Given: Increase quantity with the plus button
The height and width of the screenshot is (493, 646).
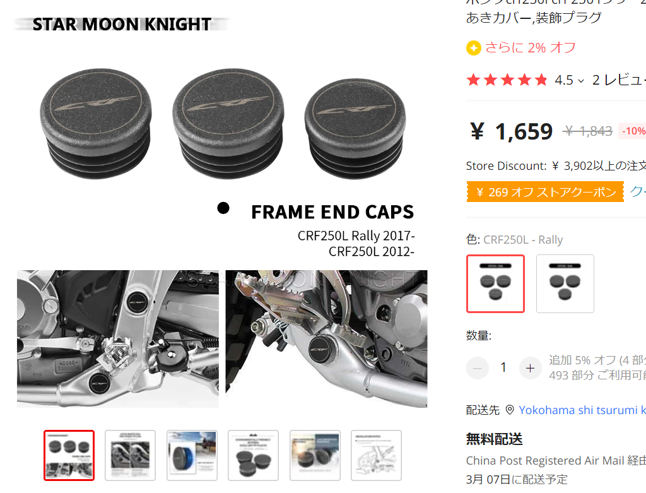Looking at the screenshot, I should (530, 367).
